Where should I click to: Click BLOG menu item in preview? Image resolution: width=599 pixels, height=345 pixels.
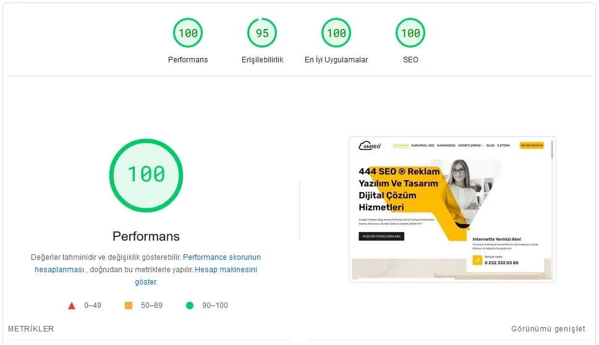490,146
